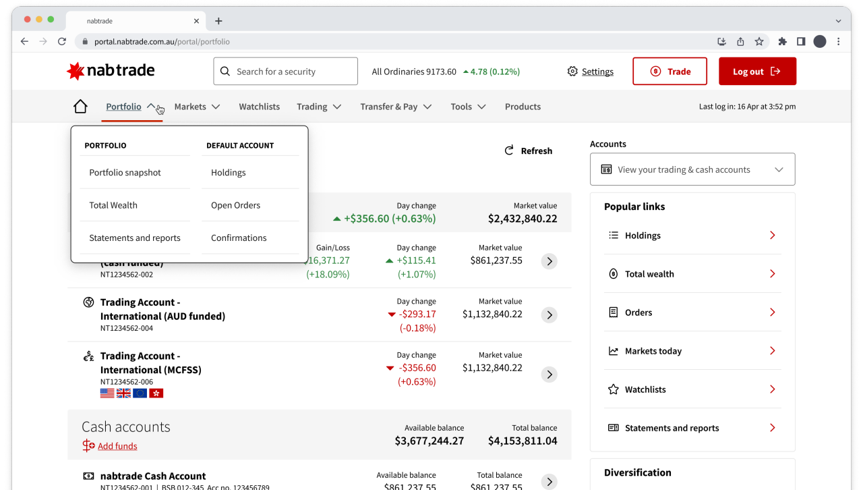The width and height of the screenshot is (863, 490).
Task: Click the Hong Kong flag under the MCFSS account
Action: click(x=156, y=393)
